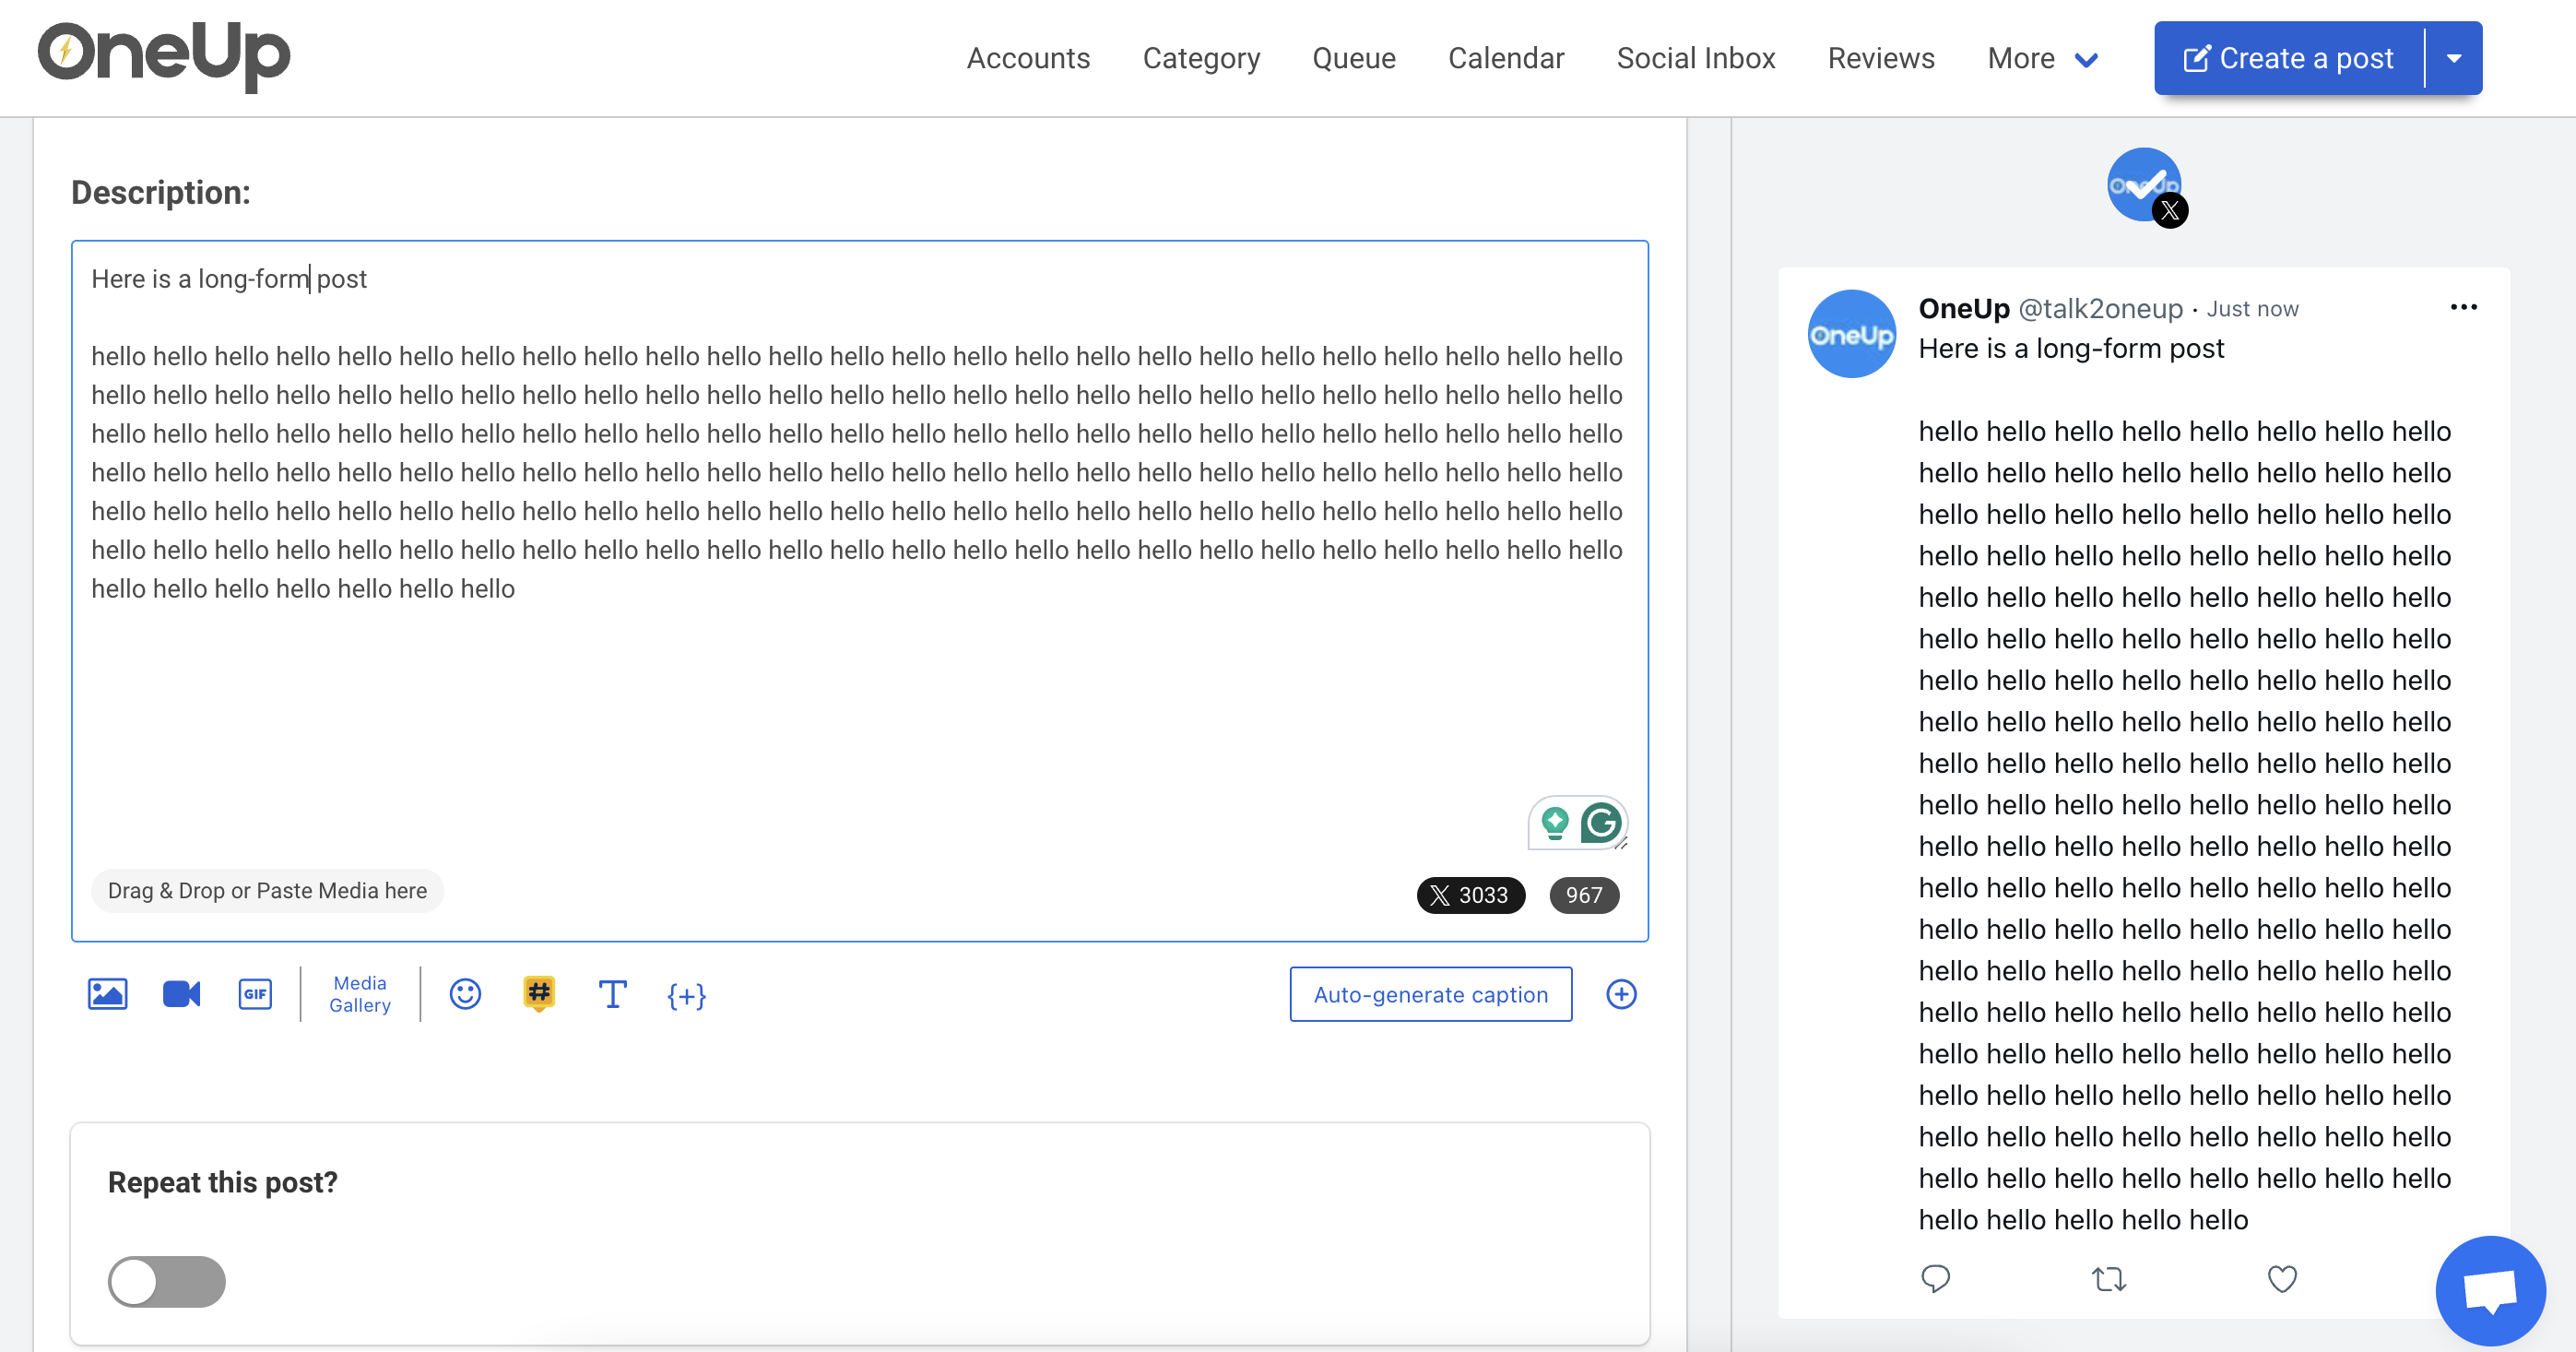This screenshot has width=2576, height=1352.
Task: Open the Media Gallery link
Action: pyautogui.click(x=360, y=994)
